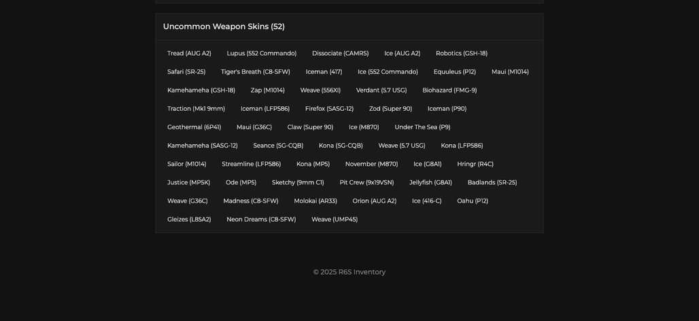Select Kamehameha (GSH-18) skin

(x=201, y=90)
